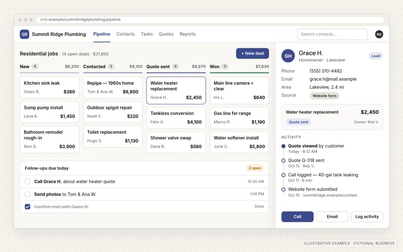This screenshot has width=403, height=252.
Task: Click the Email button
Action: (x=332, y=217)
